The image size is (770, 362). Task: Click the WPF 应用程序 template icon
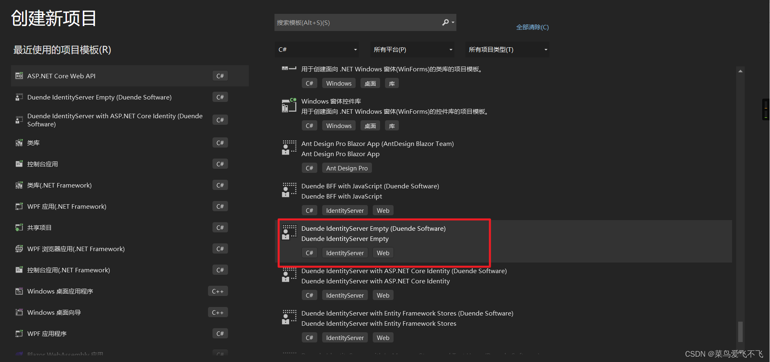click(19, 333)
